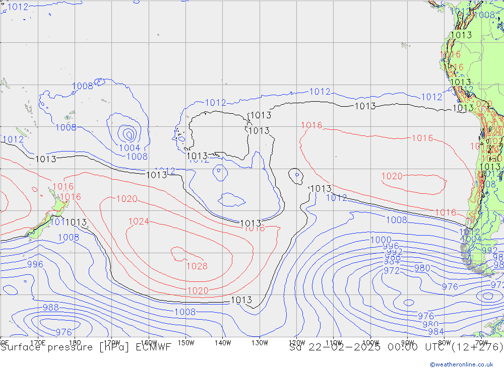This screenshot has height=369, width=504.
Task: Click the 130W longitude axis label
Action: coord(260,343)
